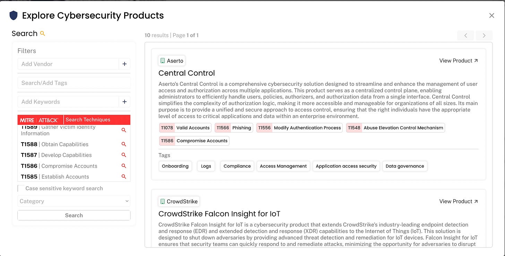Click magnifier icon for T1585 Establish Accounts
This screenshot has height=256, width=505.
[x=124, y=177]
